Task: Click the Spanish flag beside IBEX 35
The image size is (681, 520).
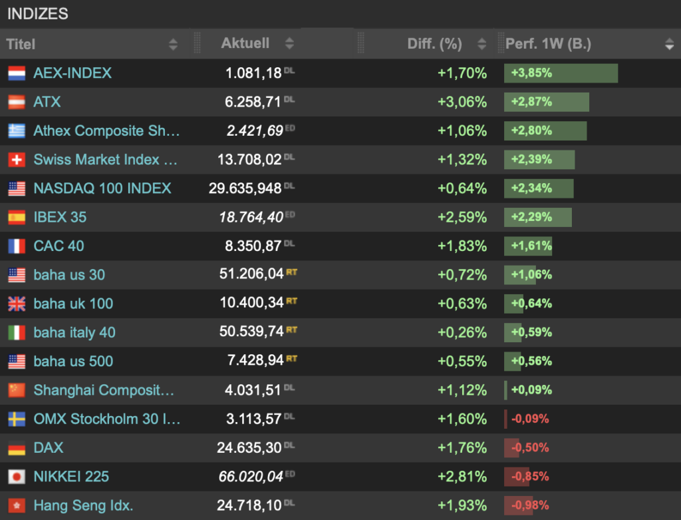Action: click(17, 217)
